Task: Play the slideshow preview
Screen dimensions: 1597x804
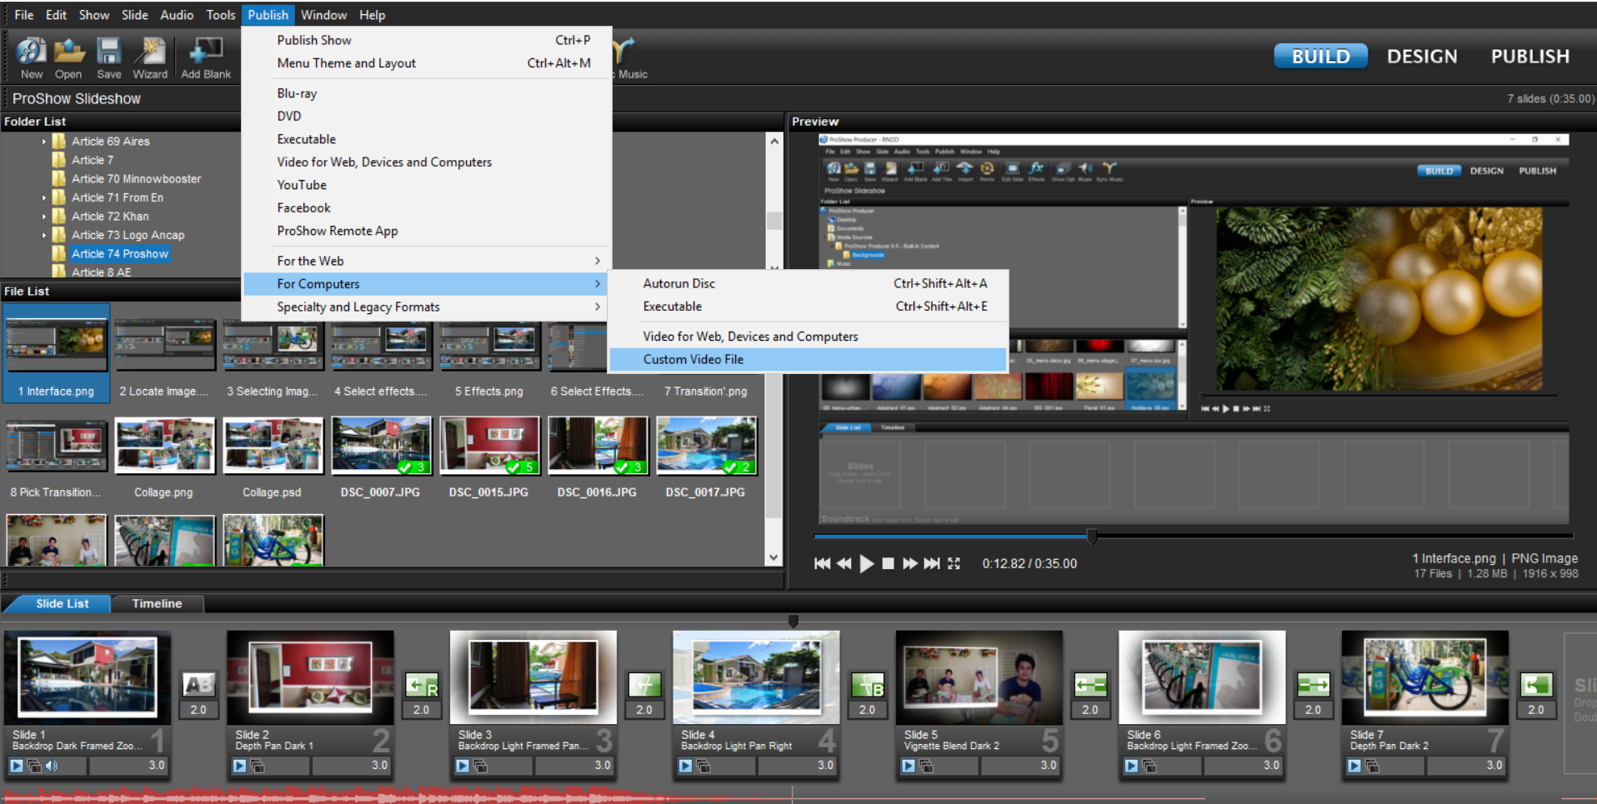Action: point(866,564)
